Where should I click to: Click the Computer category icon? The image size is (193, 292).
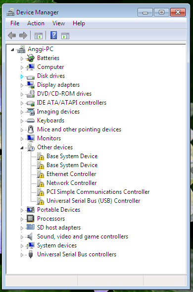click(x=31, y=67)
